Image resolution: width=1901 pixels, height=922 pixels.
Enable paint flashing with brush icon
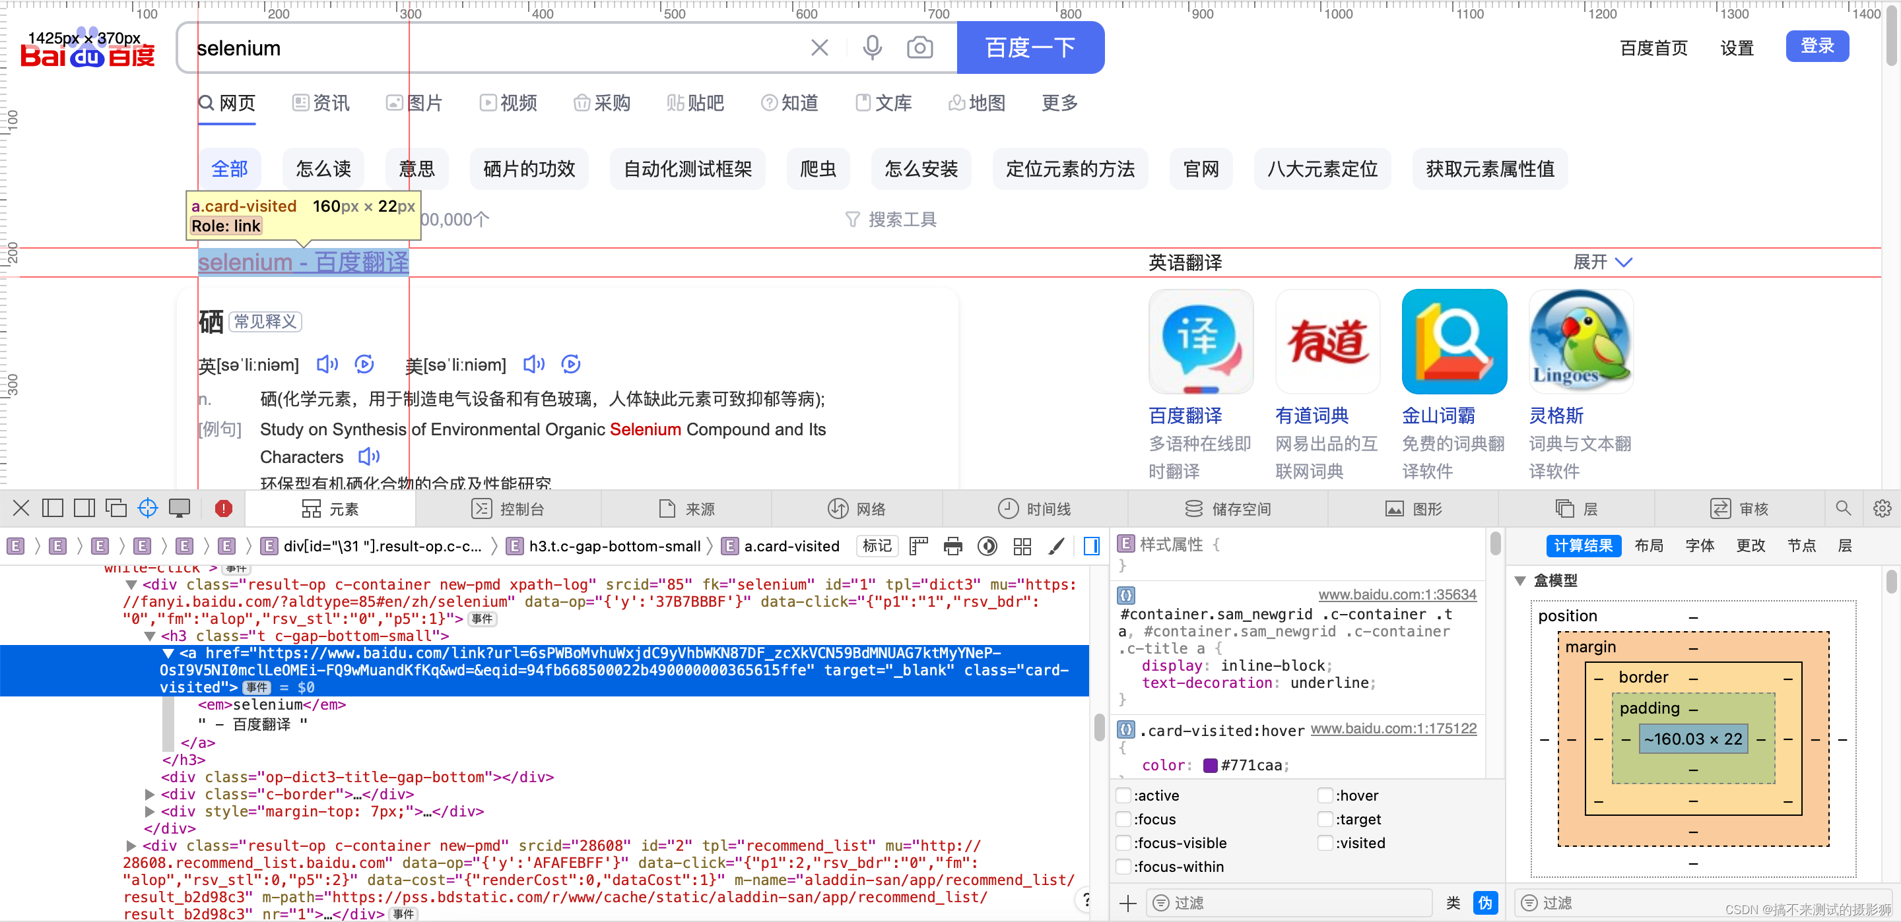pyautogui.click(x=1056, y=546)
